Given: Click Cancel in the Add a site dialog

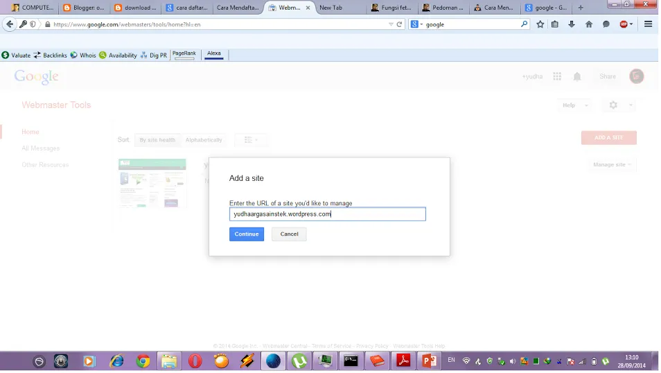Looking at the screenshot, I should tap(289, 234).
